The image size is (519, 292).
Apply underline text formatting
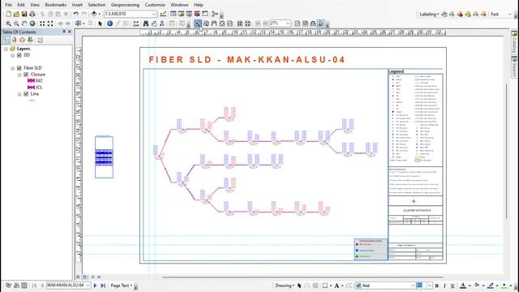point(453,286)
